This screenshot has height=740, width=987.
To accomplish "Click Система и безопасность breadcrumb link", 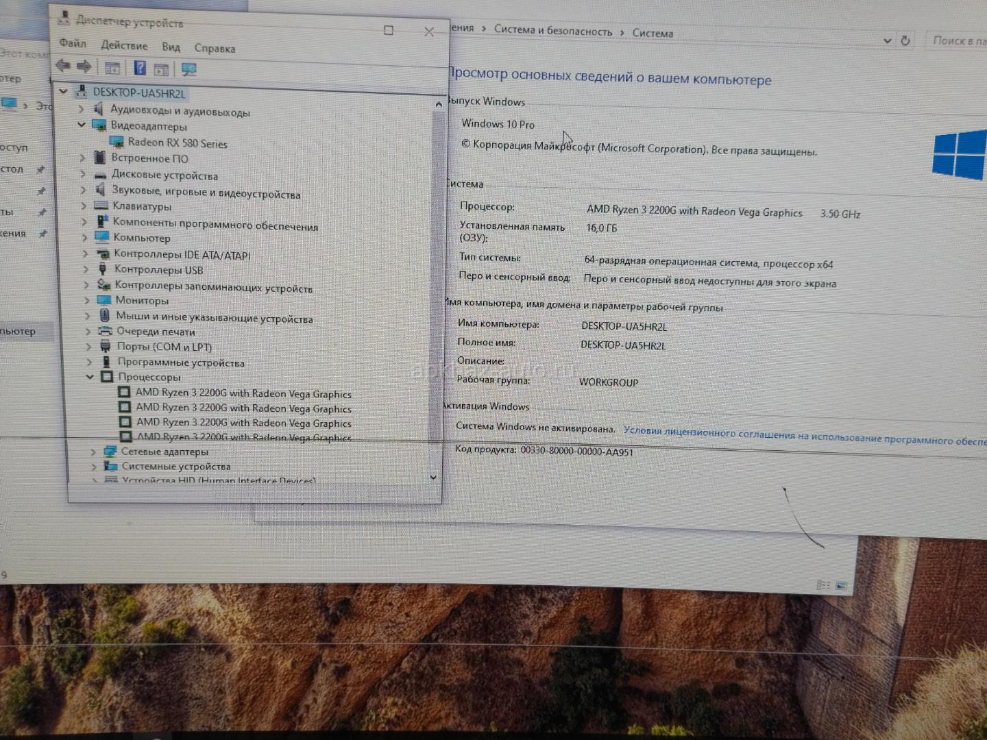I will [552, 31].
